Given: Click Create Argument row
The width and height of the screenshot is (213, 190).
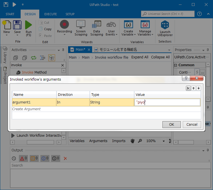Looking at the screenshot, I should (x=106, y=109).
